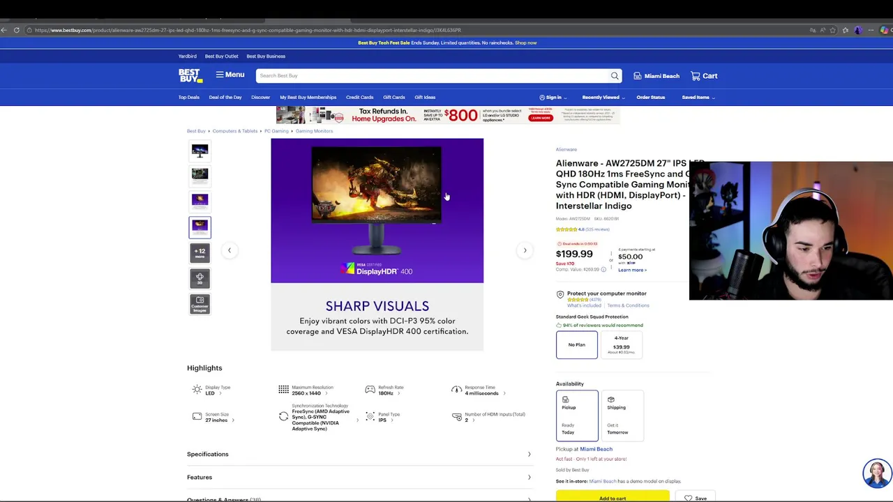The image size is (893, 502).
Task: Save item with heart button
Action: pos(695,497)
